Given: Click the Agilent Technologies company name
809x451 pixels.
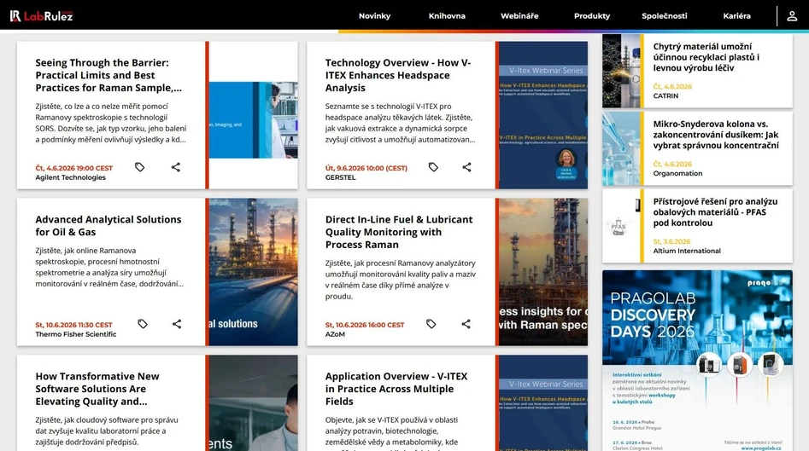Looking at the screenshot, I should click(71, 177).
